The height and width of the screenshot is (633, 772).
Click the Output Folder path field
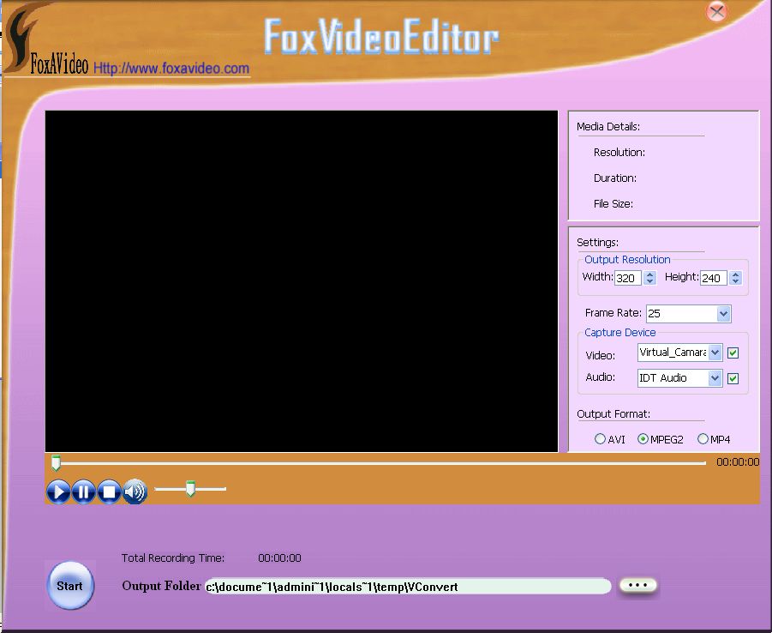(x=408, y=587)
